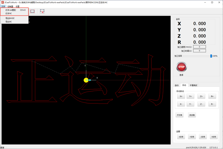Click the Y回零 homing button
223x149 pixels.
tap(192, 137)
